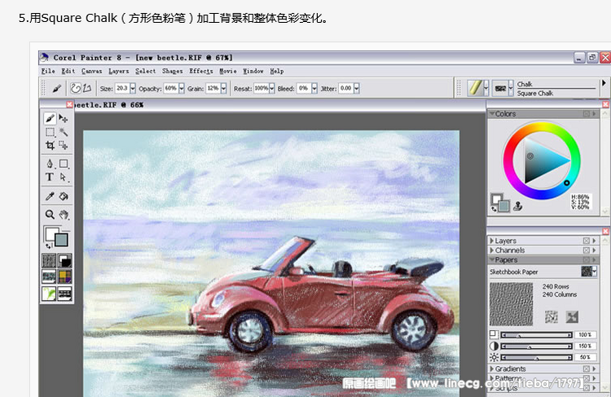Close the toolbox with red X

pos(69,104)
